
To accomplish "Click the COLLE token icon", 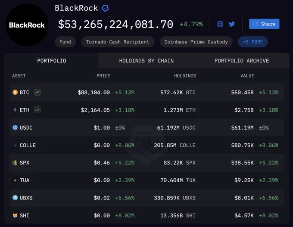I will click(15, 145).
